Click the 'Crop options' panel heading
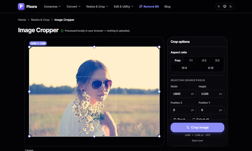Image resolution: width=252 pixels, height=151 pixels. point(180,42)
